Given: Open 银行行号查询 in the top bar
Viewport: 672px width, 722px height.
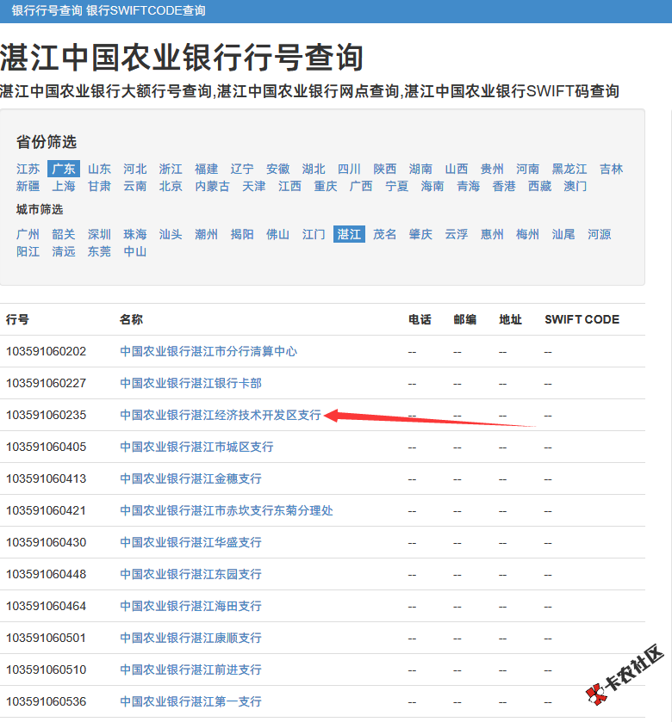Looking at the screenshot, I should [x=47, y=10].
